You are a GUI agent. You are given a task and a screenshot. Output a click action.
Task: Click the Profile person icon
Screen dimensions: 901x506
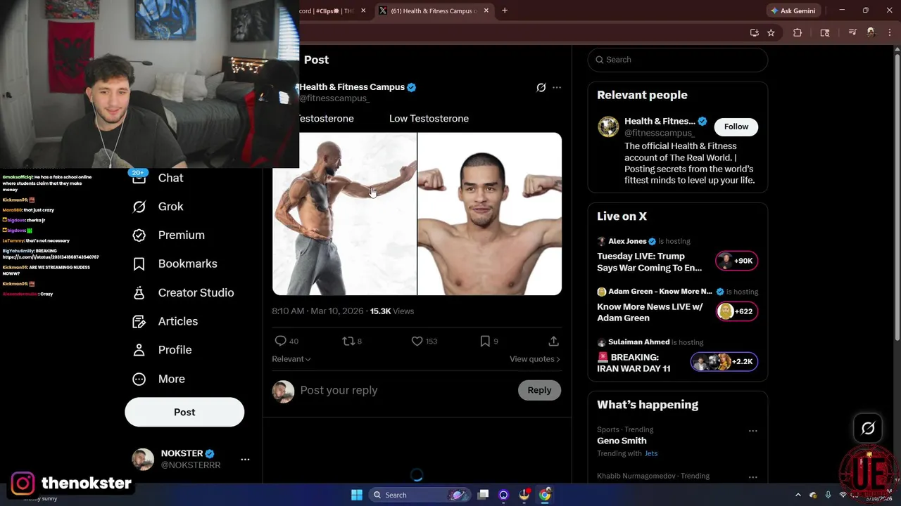pyautogui.click(x=139, y=350)
